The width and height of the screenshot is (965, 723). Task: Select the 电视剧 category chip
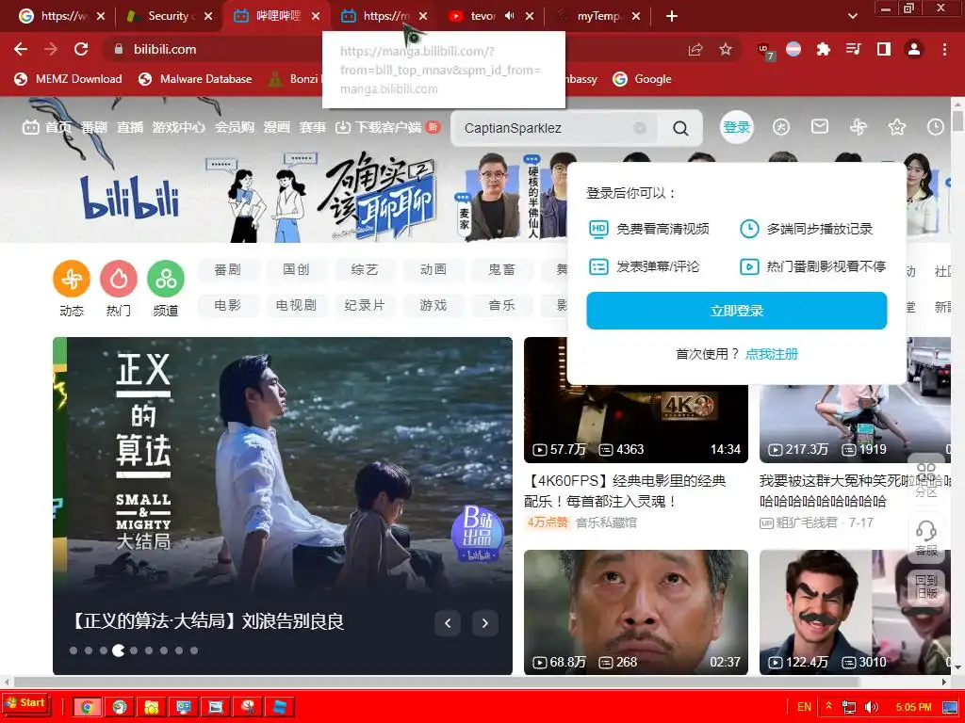296,306
